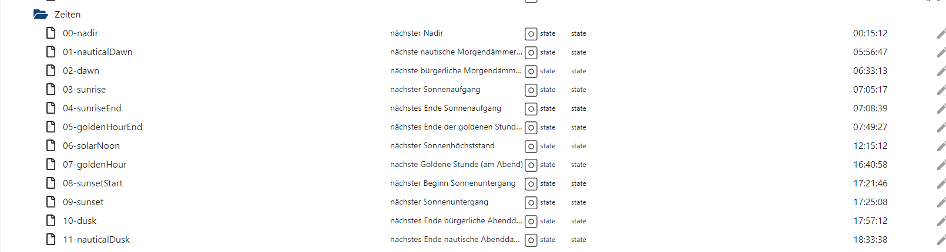The width and height of the screenshot is (946, 252).
Task: Collapse the Zeiten folder
Action: [41, 14]
